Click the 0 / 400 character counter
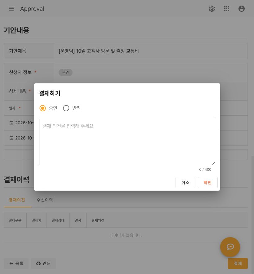 click(205, 170)
